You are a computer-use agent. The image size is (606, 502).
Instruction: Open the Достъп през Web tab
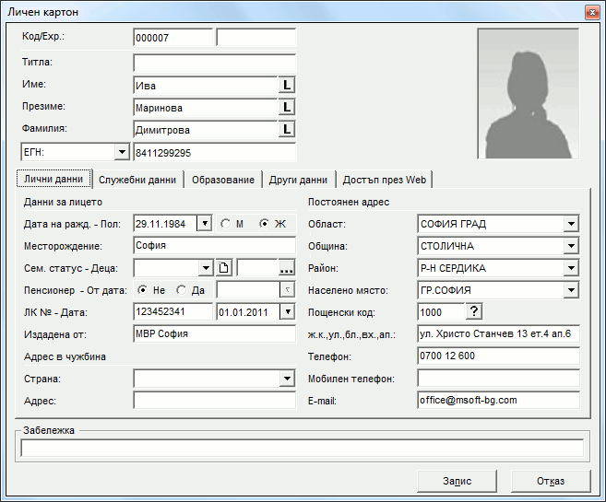click(384, 180)
